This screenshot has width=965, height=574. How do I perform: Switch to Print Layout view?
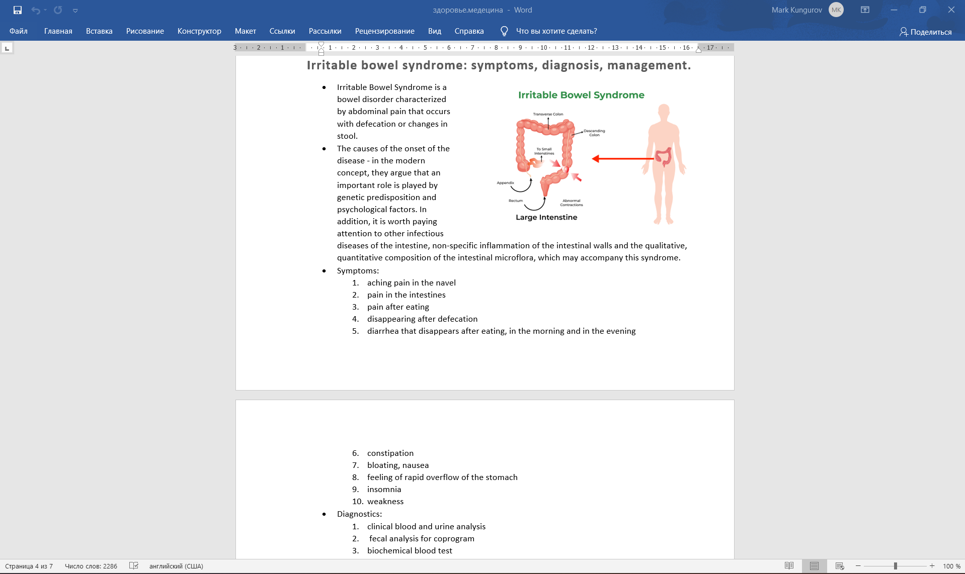(x=814, y=566)
